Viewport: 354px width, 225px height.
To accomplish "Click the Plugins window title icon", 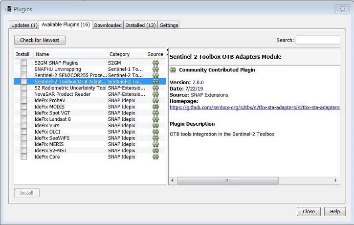I will (x=8, y=9).
